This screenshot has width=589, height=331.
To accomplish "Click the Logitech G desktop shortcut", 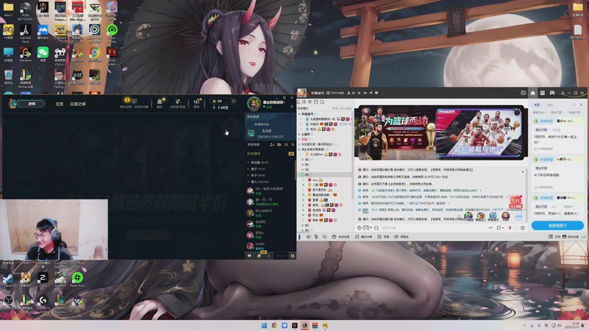I will click(x=43, y=302).
